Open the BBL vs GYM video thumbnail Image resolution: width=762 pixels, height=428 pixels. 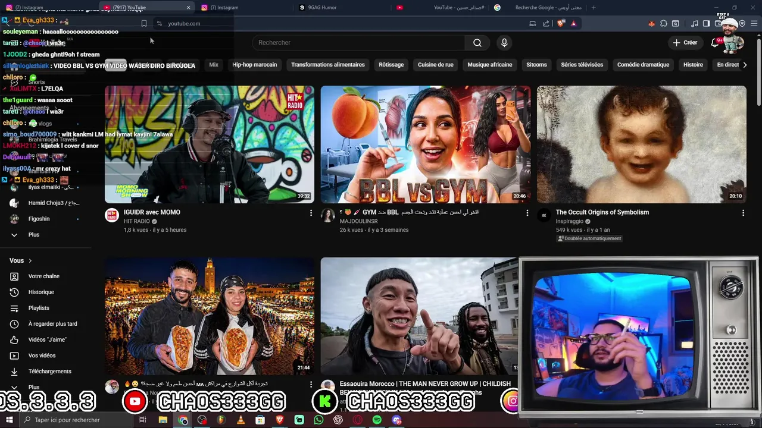click(426, 144)
